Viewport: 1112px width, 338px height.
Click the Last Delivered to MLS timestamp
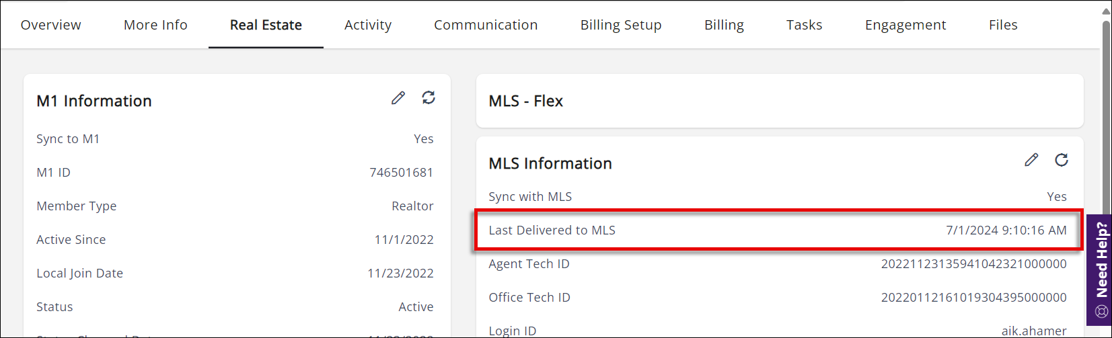pyautogui.click(x=1006, y=230)
